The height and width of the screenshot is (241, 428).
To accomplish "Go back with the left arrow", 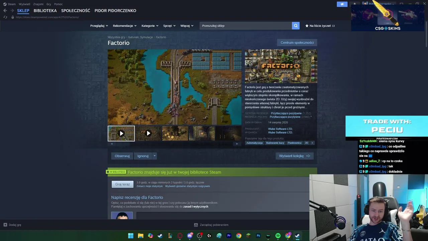I will click(x=5, y=11).
